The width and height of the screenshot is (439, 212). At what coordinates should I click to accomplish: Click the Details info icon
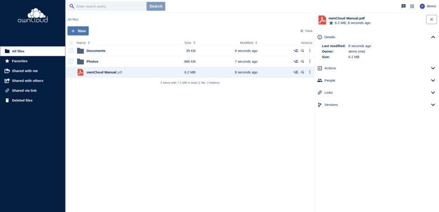click(x=320, y=37)
